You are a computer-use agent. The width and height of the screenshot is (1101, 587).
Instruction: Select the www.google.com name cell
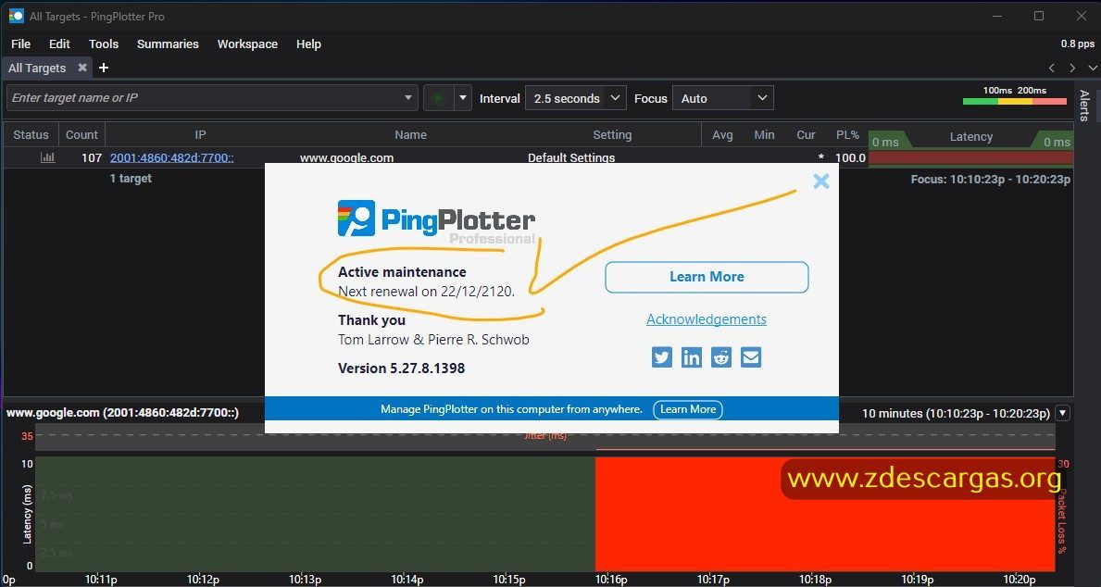[346, 157]
